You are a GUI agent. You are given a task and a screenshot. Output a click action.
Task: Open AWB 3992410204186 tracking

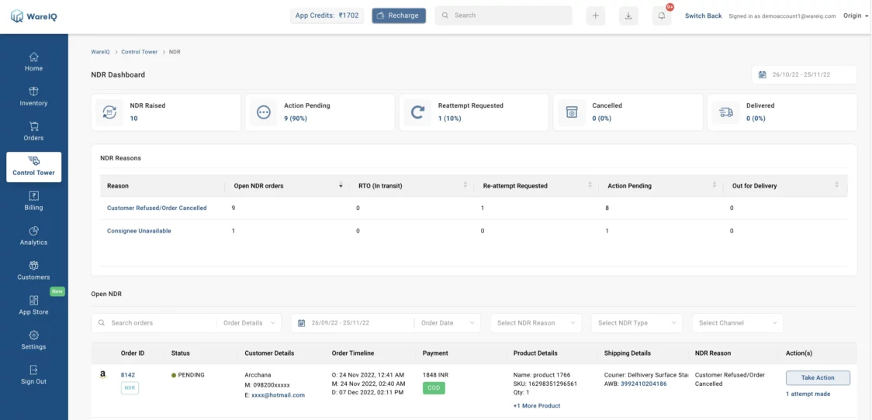[x=643, y=384]
